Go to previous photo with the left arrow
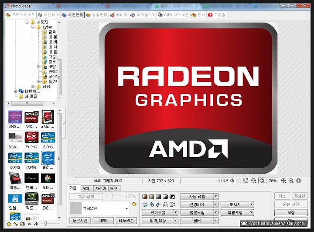 pos(29,224)
